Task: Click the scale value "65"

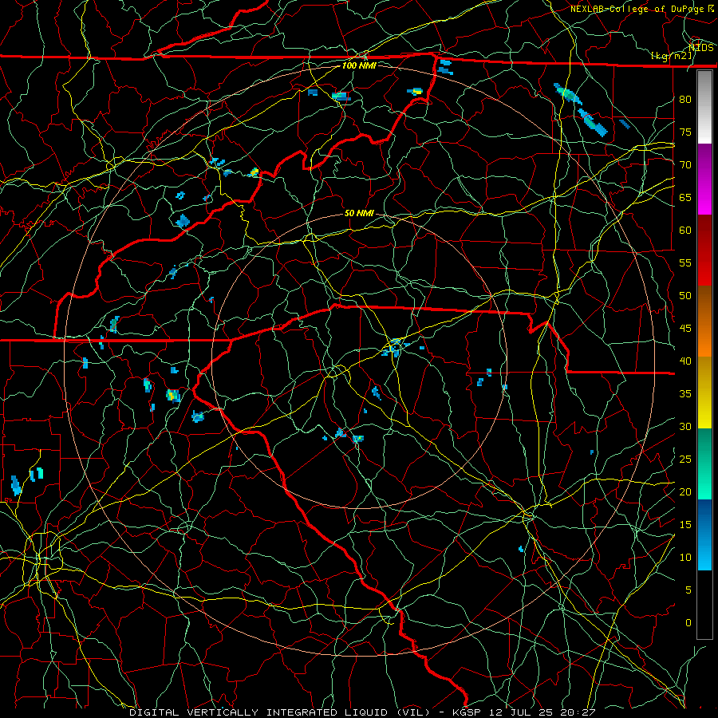Action: pos(685,198)
